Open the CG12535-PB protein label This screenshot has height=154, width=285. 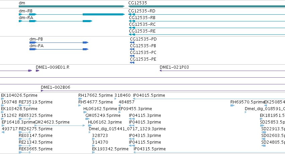pos(143,46)
